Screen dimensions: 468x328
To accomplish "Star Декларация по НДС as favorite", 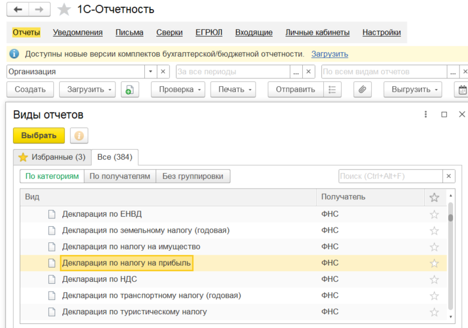I will (434, 280).
